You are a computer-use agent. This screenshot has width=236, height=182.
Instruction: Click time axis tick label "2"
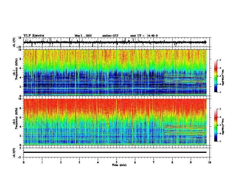[61, 162]
